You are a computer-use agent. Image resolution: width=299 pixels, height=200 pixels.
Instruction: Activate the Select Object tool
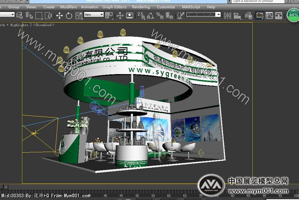pos(20,15)
